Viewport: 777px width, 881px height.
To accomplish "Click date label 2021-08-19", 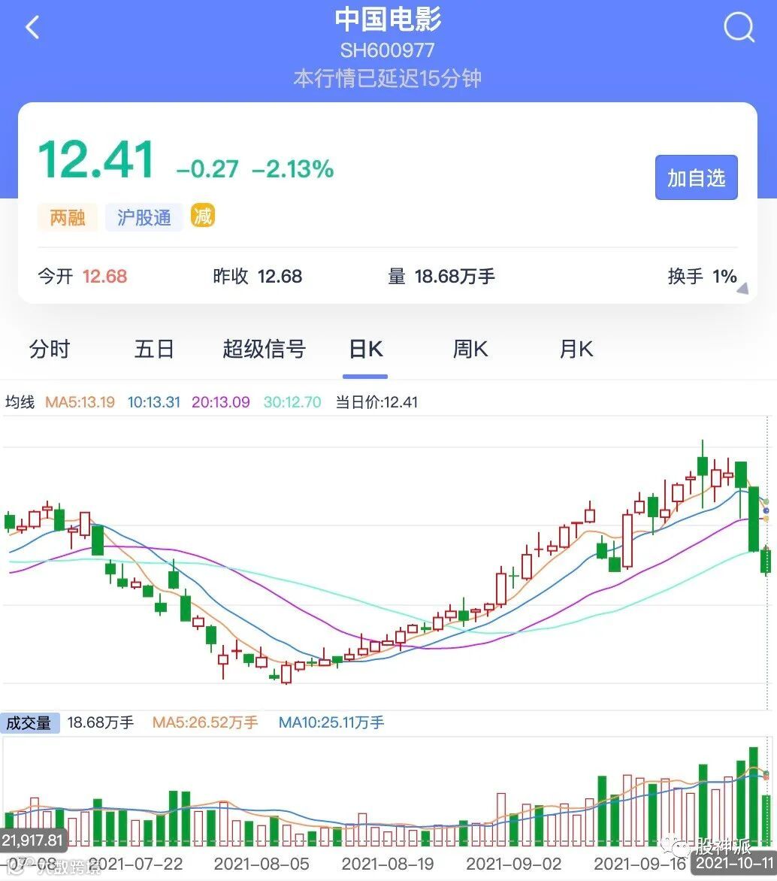I will click(388, 864).
